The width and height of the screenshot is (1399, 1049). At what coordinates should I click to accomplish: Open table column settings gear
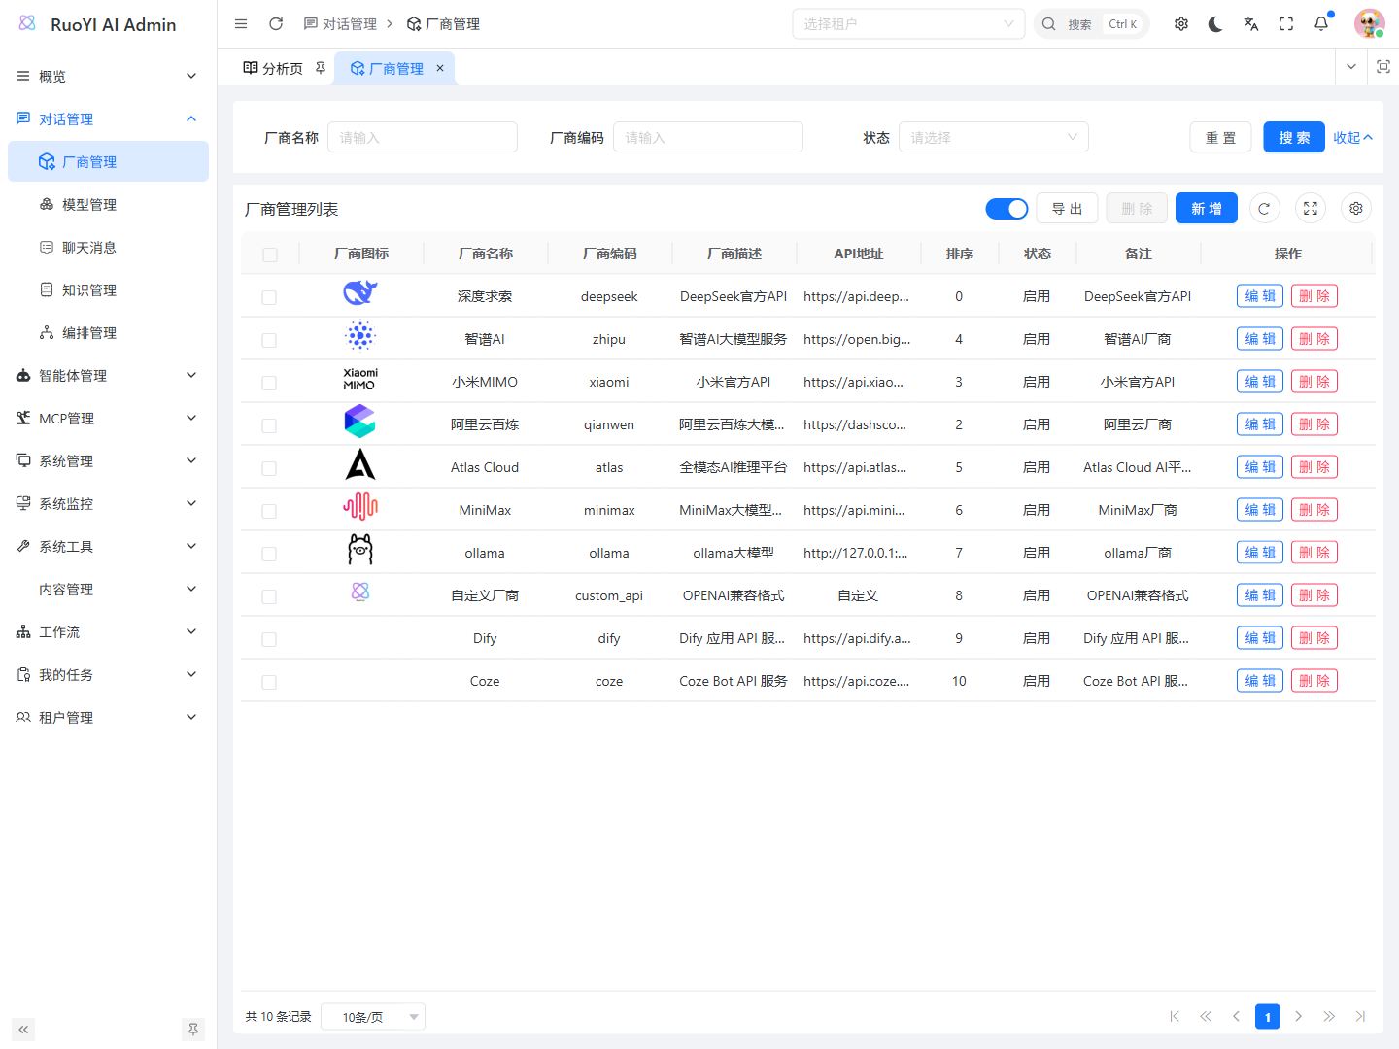(1356, 208)
